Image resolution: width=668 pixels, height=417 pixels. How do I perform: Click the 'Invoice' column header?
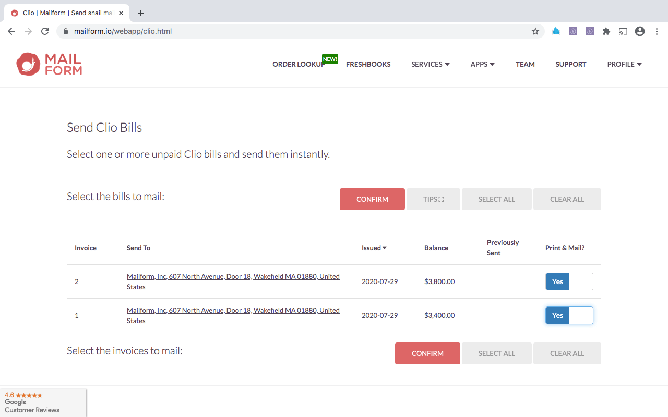pos(86,248)
